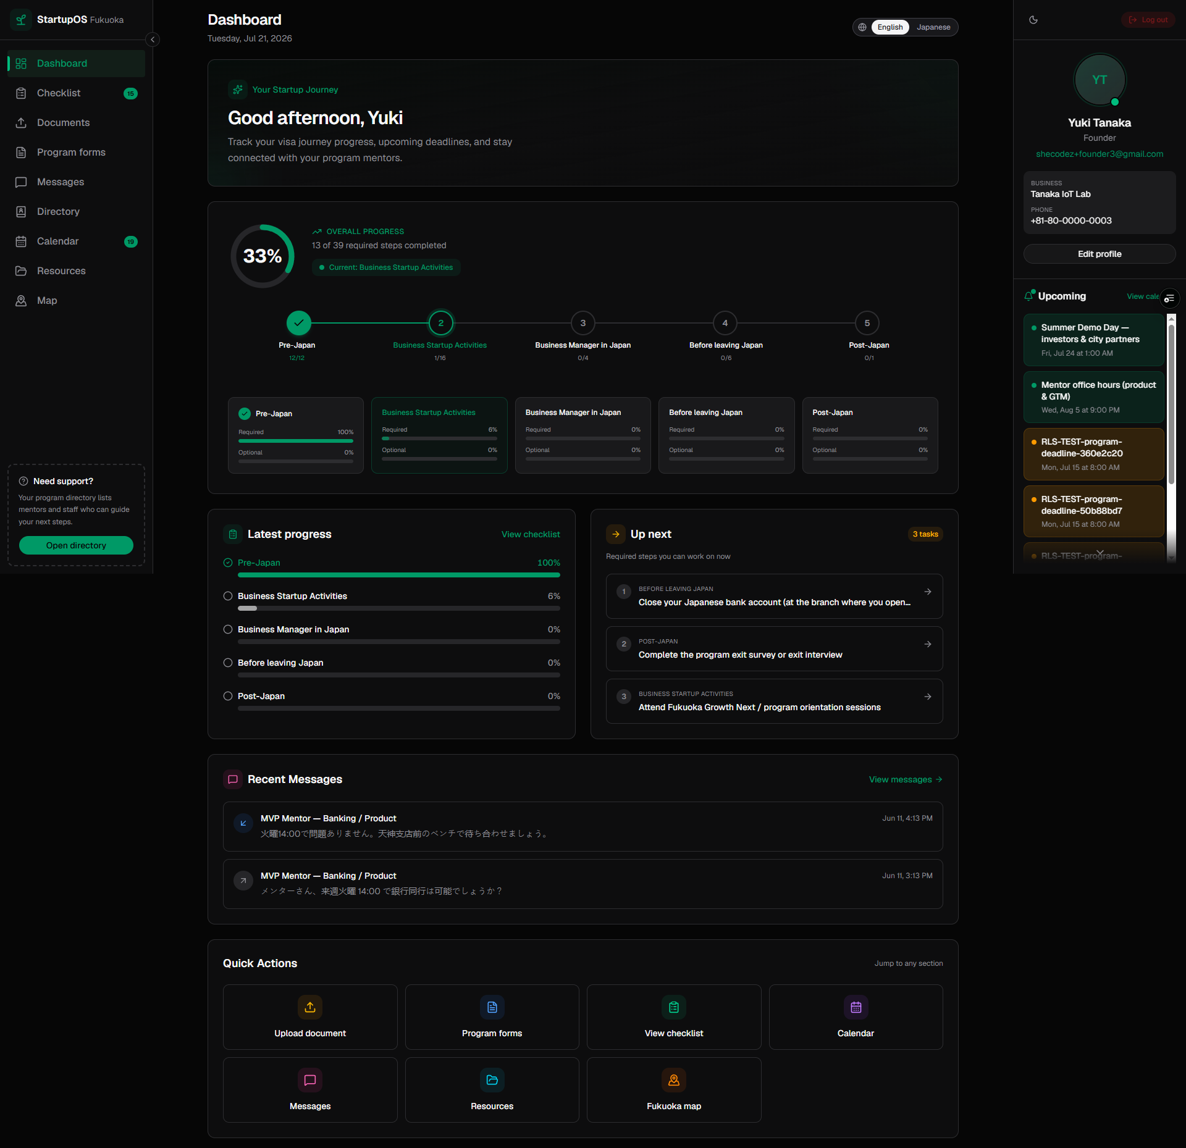The width and height of the screenshot is (1186, 1148).
Task: Click the Up next arrow icon
Action: click(616, 534)
